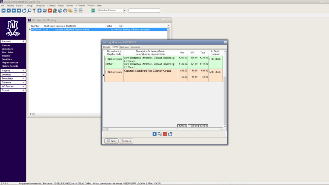Check In Stock for New Inscription row
The width and height of the screenshot is (329, 185).
(x=210, y=59)
